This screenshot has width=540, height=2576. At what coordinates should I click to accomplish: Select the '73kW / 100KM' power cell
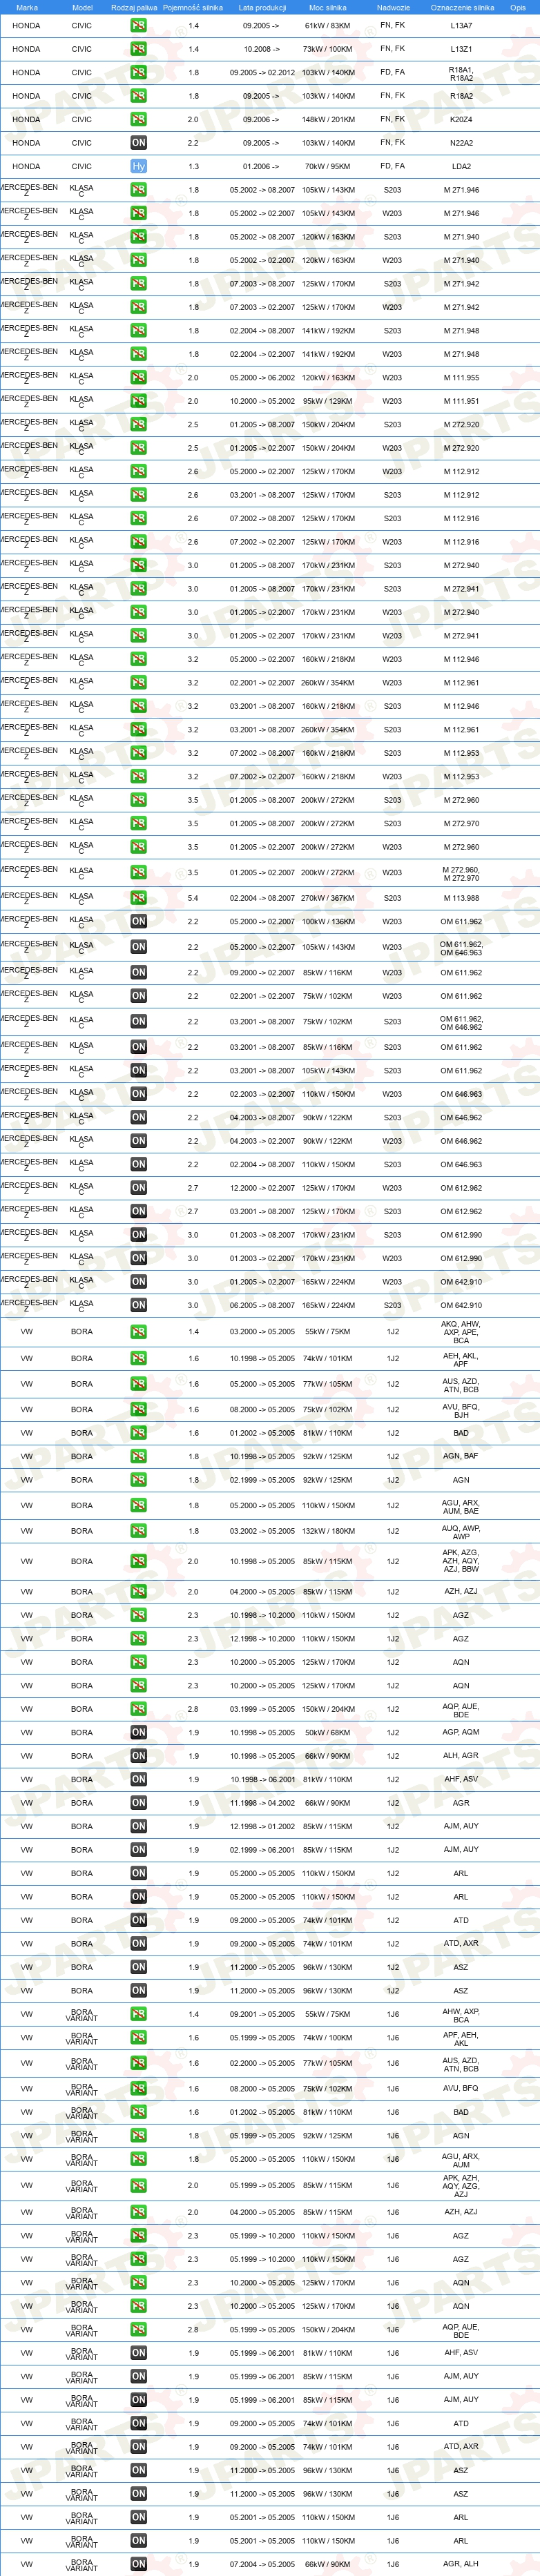tap(328, 49)
